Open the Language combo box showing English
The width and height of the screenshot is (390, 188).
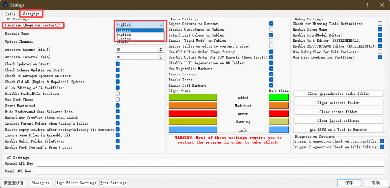click(x=139, y=25)
